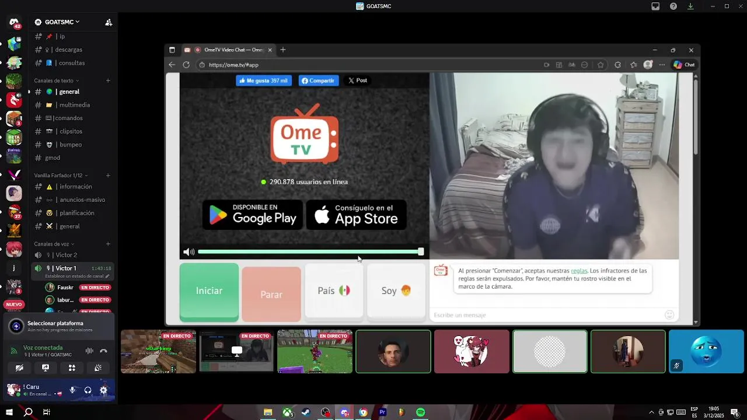The width and height of the screenshot is (747, 420).
Task: Click the Facebook Compartir button
Action: [x=319, y=80]
